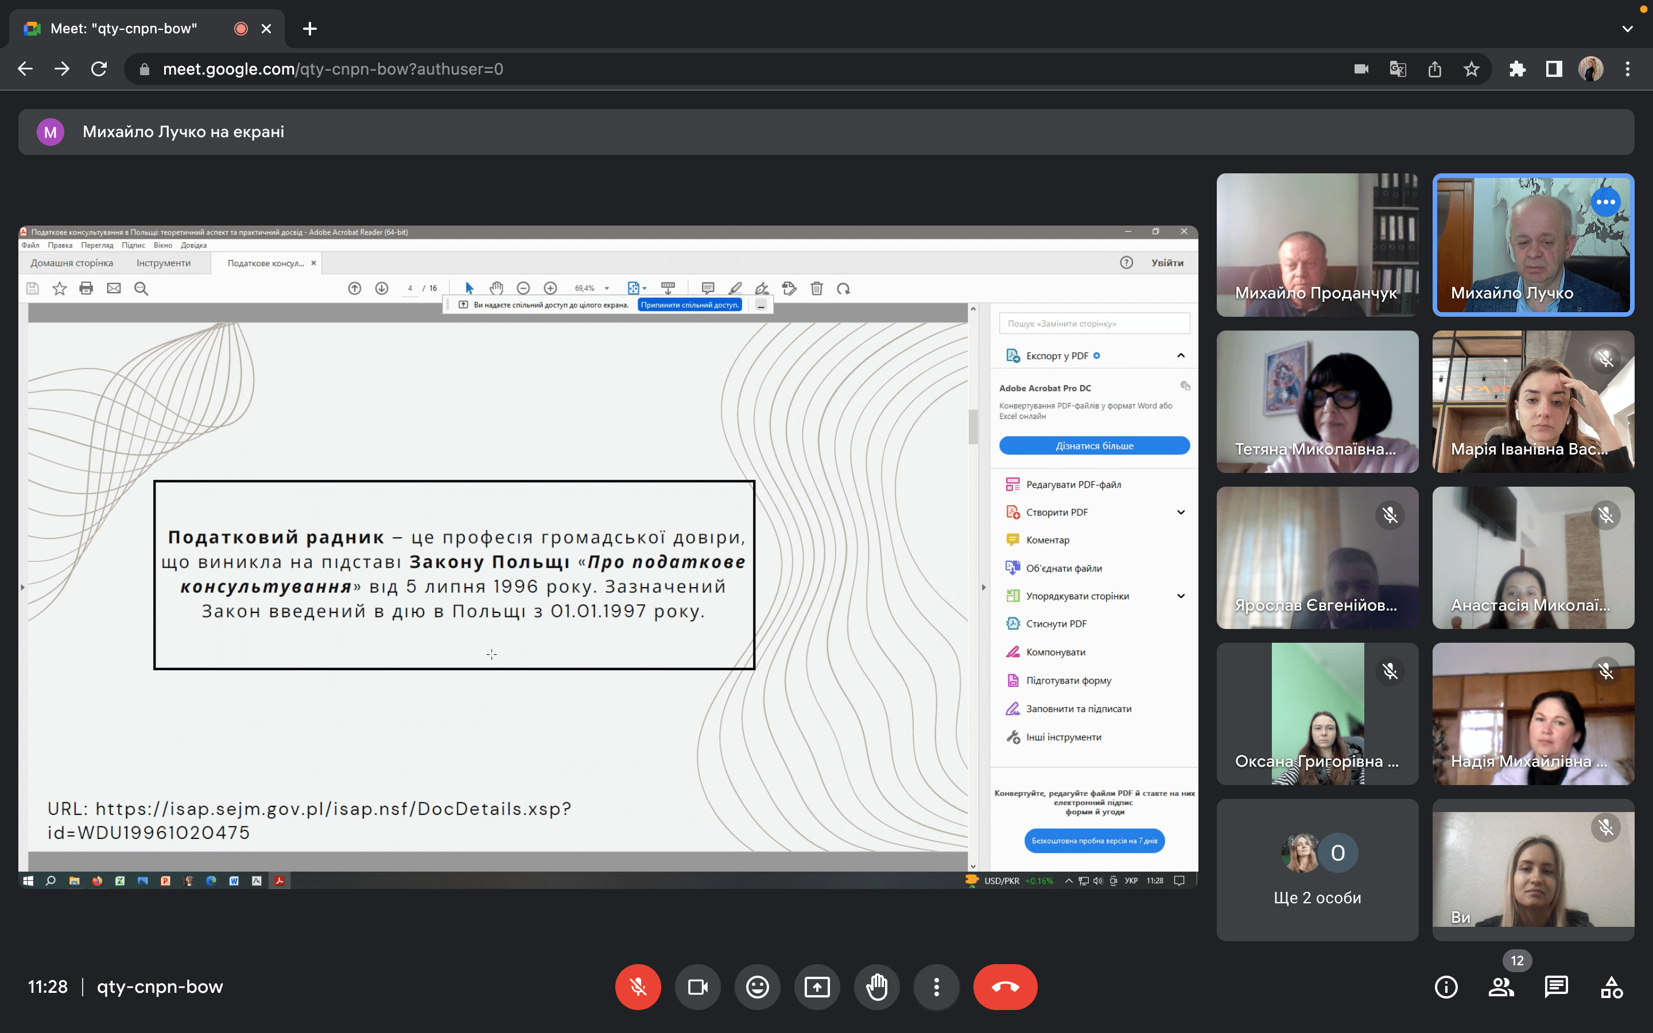Open the 'Ще 2 особи' tile
Screen dimensions: 1653x1033
(x=1317, y=869)
